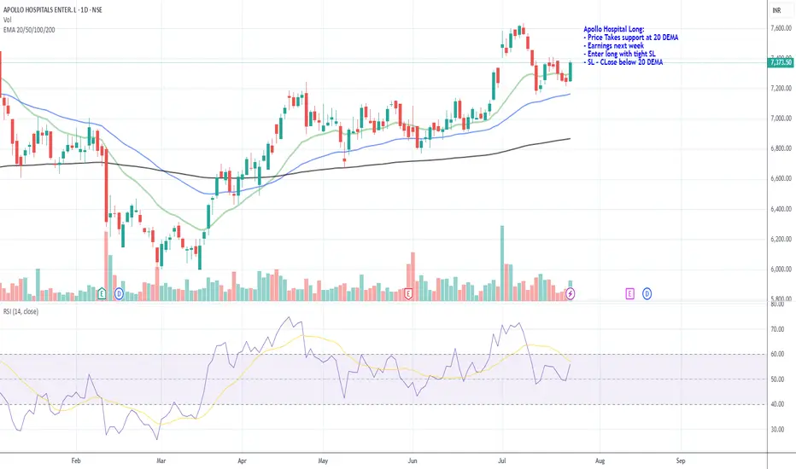Image resolution: width=796 pixels, height=469 pixels.
Task: Click the Apollo Hospitals Enter. L symbol title
Action: coord(52,9)
